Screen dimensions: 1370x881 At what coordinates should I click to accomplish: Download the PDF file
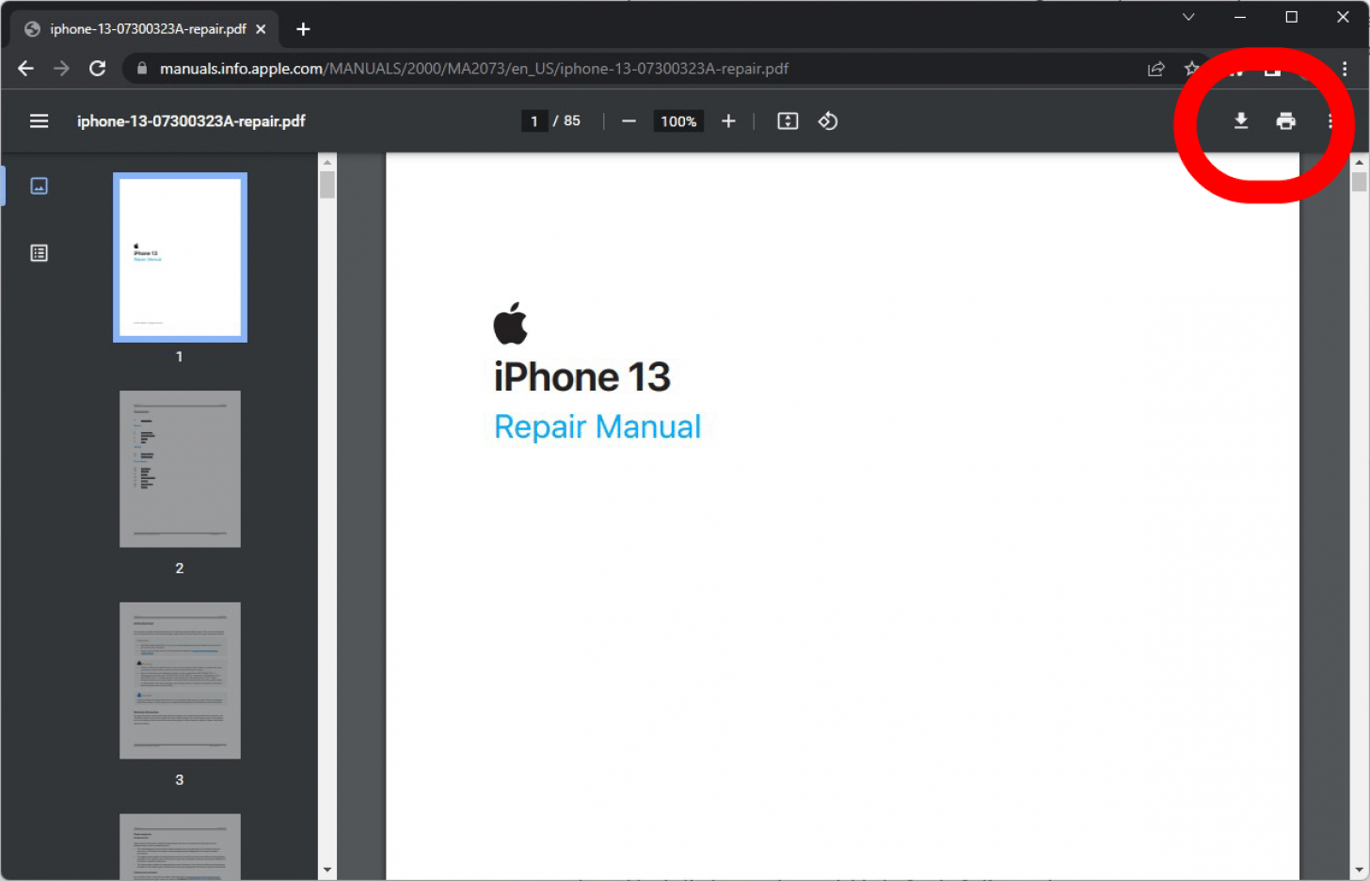tap(1241, 120)
